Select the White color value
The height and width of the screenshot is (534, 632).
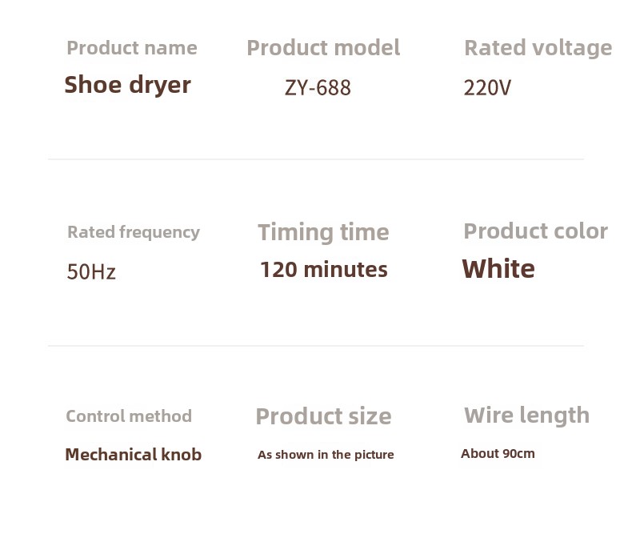(x=498, y=269)
